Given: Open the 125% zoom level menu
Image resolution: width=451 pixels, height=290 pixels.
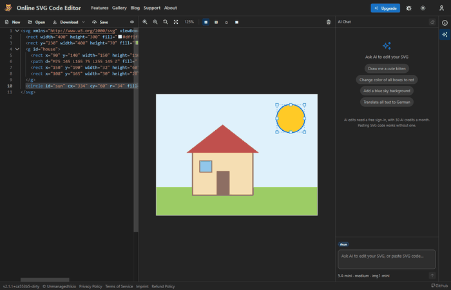Looking at the screenshot, I should [x=189, y=22].
